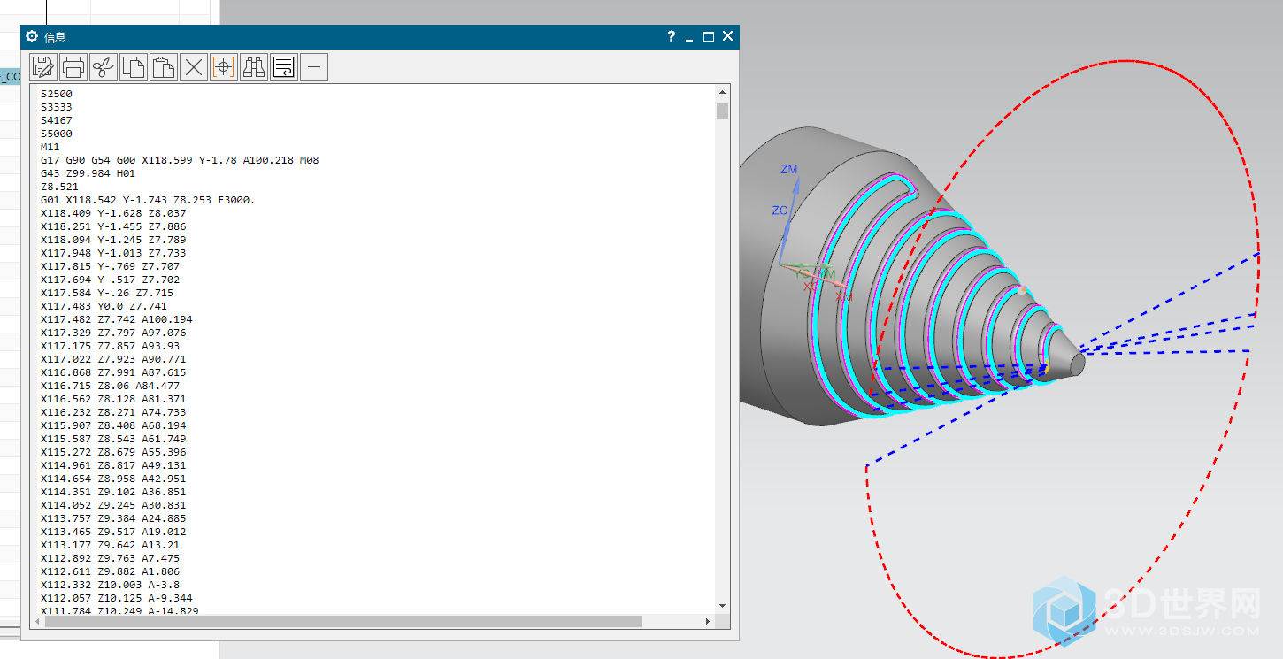Viewport: 1283px width, 659px height.
Task: Click the M11 code line
Action: click(x=50, y=147)
